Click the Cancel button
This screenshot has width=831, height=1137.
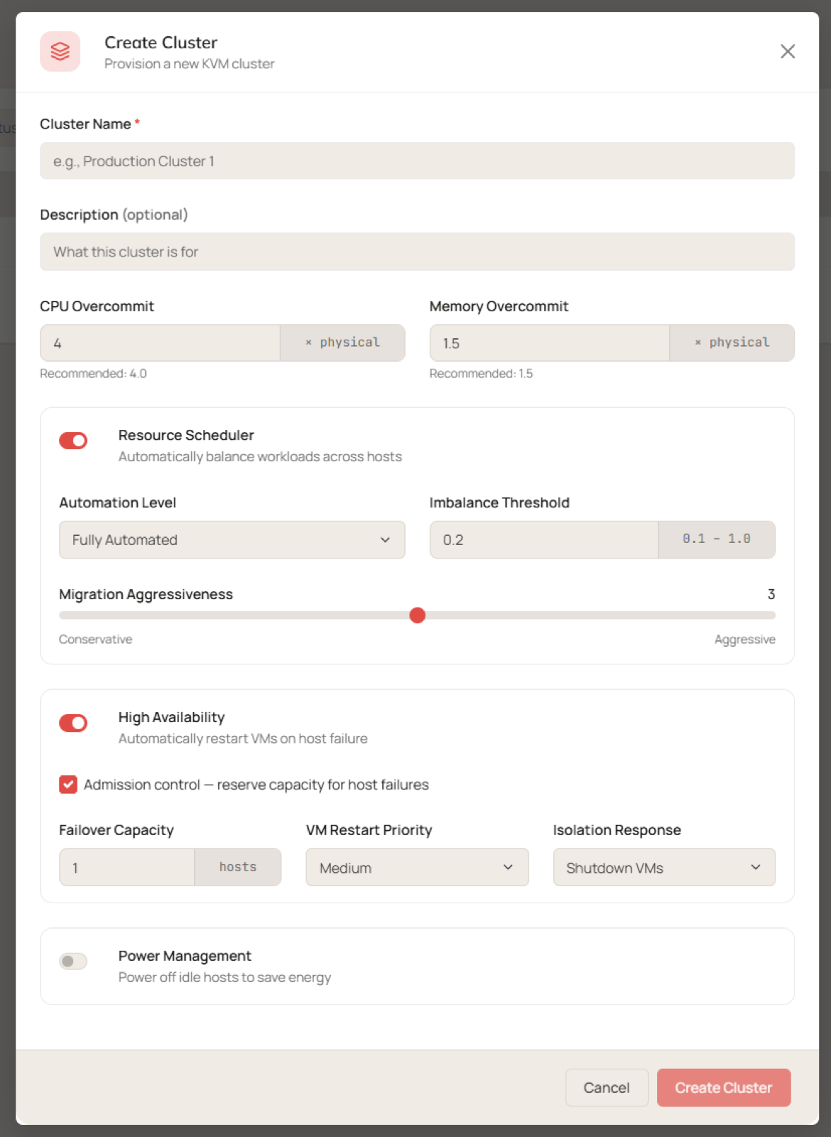point(607,1087)
